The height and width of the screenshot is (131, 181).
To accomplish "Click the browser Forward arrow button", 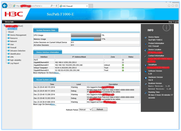I will point(10,6).
